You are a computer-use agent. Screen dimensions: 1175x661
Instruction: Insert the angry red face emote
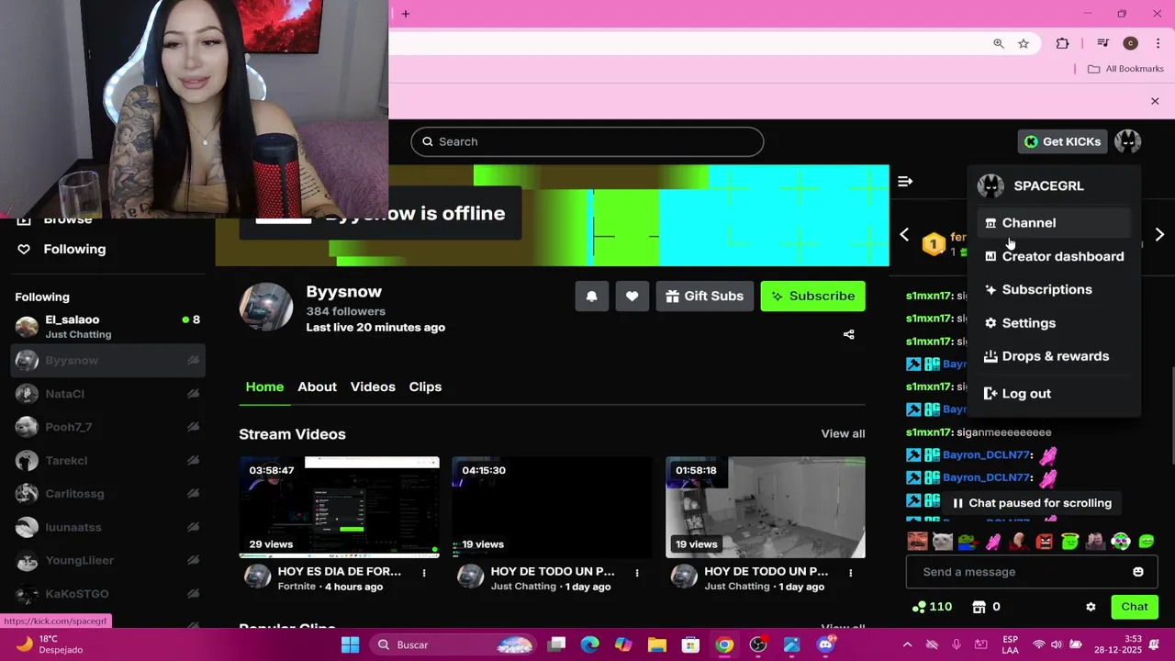[x=1044, y=542]
